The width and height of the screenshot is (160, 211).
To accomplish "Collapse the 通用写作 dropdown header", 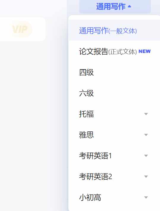I will tap(115, 6).
